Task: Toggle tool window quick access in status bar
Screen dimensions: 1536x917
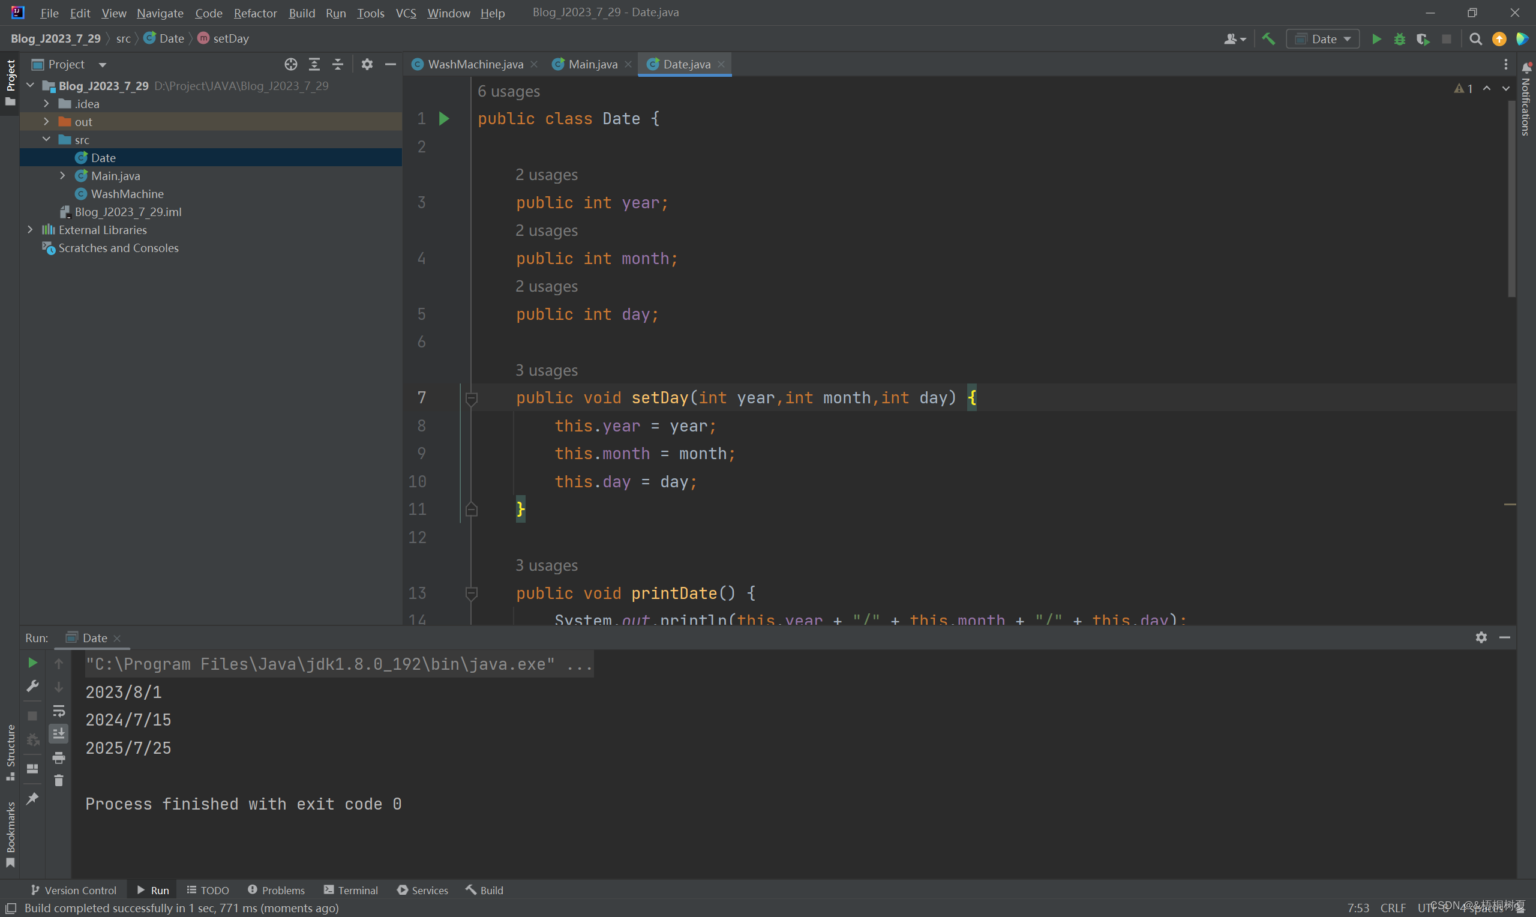Action: [x=10, y=908]
